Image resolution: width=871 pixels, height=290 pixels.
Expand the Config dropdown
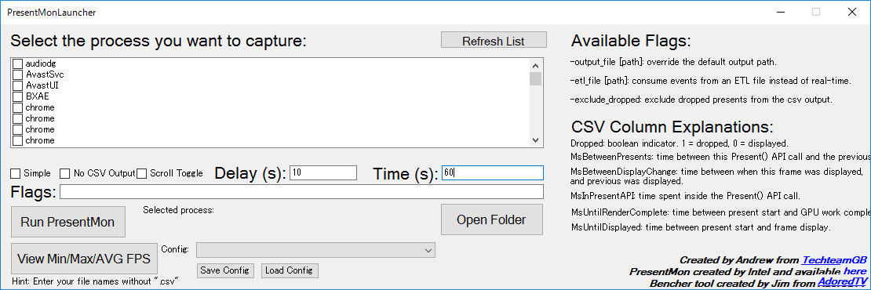pyautogui.click(x=315, y=251)
